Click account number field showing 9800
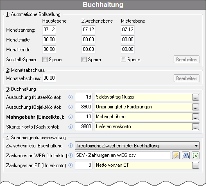Screen dimensions: 206x186 pos(84,127)
